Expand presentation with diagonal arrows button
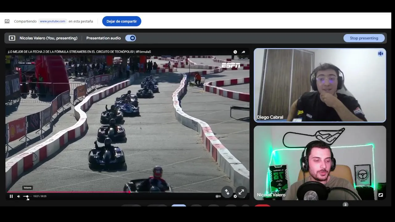 (241, 192)
